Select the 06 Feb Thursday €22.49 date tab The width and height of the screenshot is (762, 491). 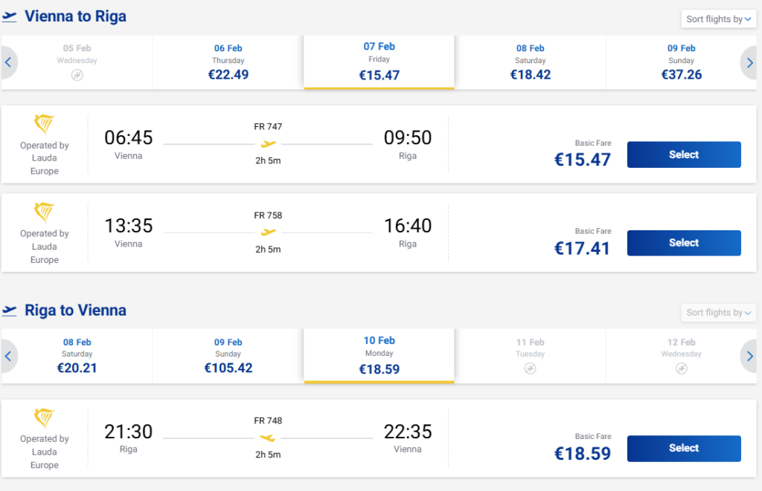click(x=228, y=62)
